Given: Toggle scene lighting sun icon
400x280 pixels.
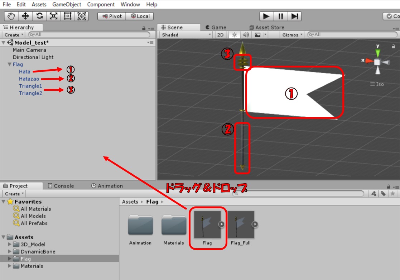Looking at the screenshot, I should (235, 35).
